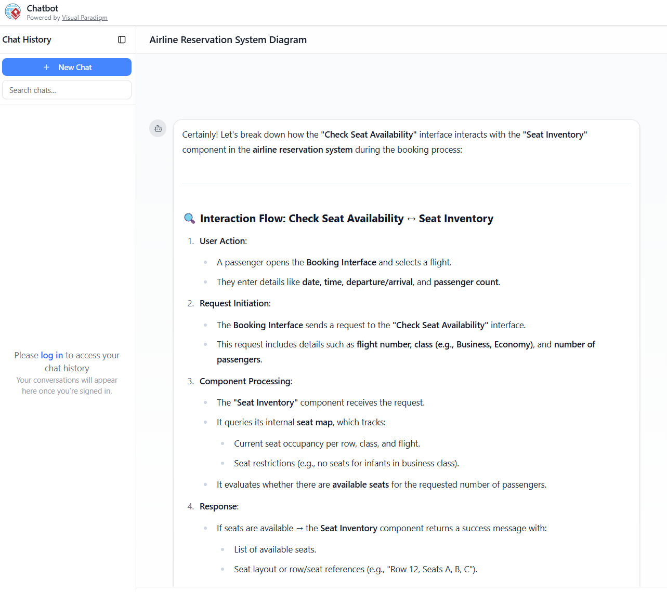The height and width of the screenshot is (592, 667).
Task: Click the magnifying glass icon in heading
Action: point(190,219)
